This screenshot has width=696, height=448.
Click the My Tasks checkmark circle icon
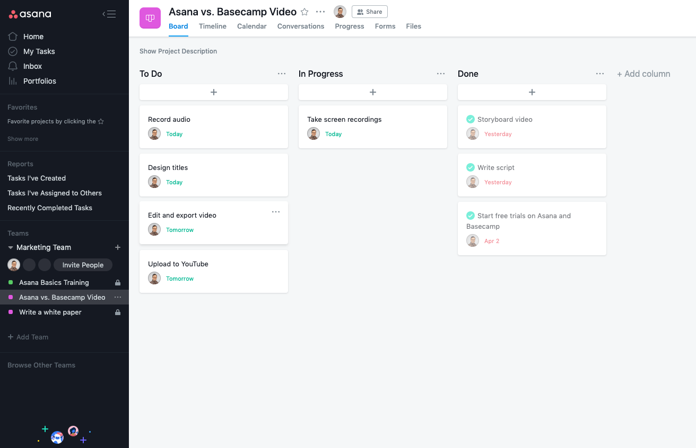pos(13,51)
